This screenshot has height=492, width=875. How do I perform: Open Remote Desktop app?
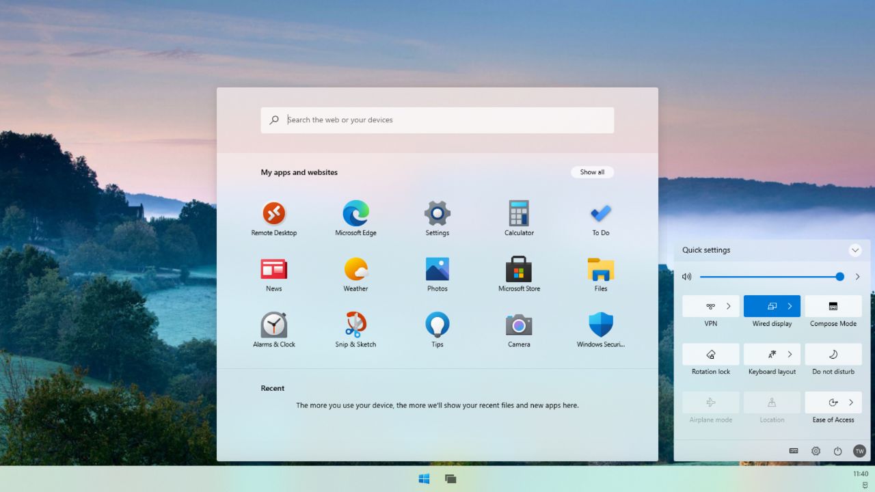point(274,219)
